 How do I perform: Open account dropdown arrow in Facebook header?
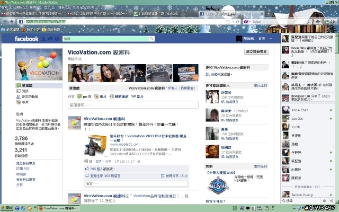click(271, 39)
